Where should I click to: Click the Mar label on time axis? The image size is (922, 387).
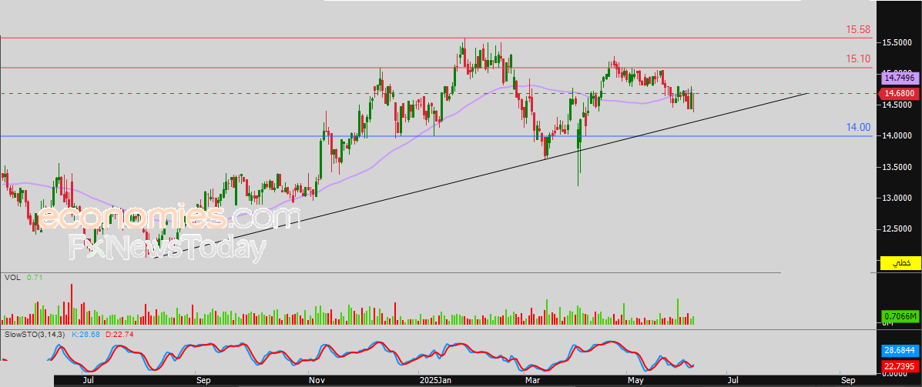pyautogui.click(x=533, y=381)
